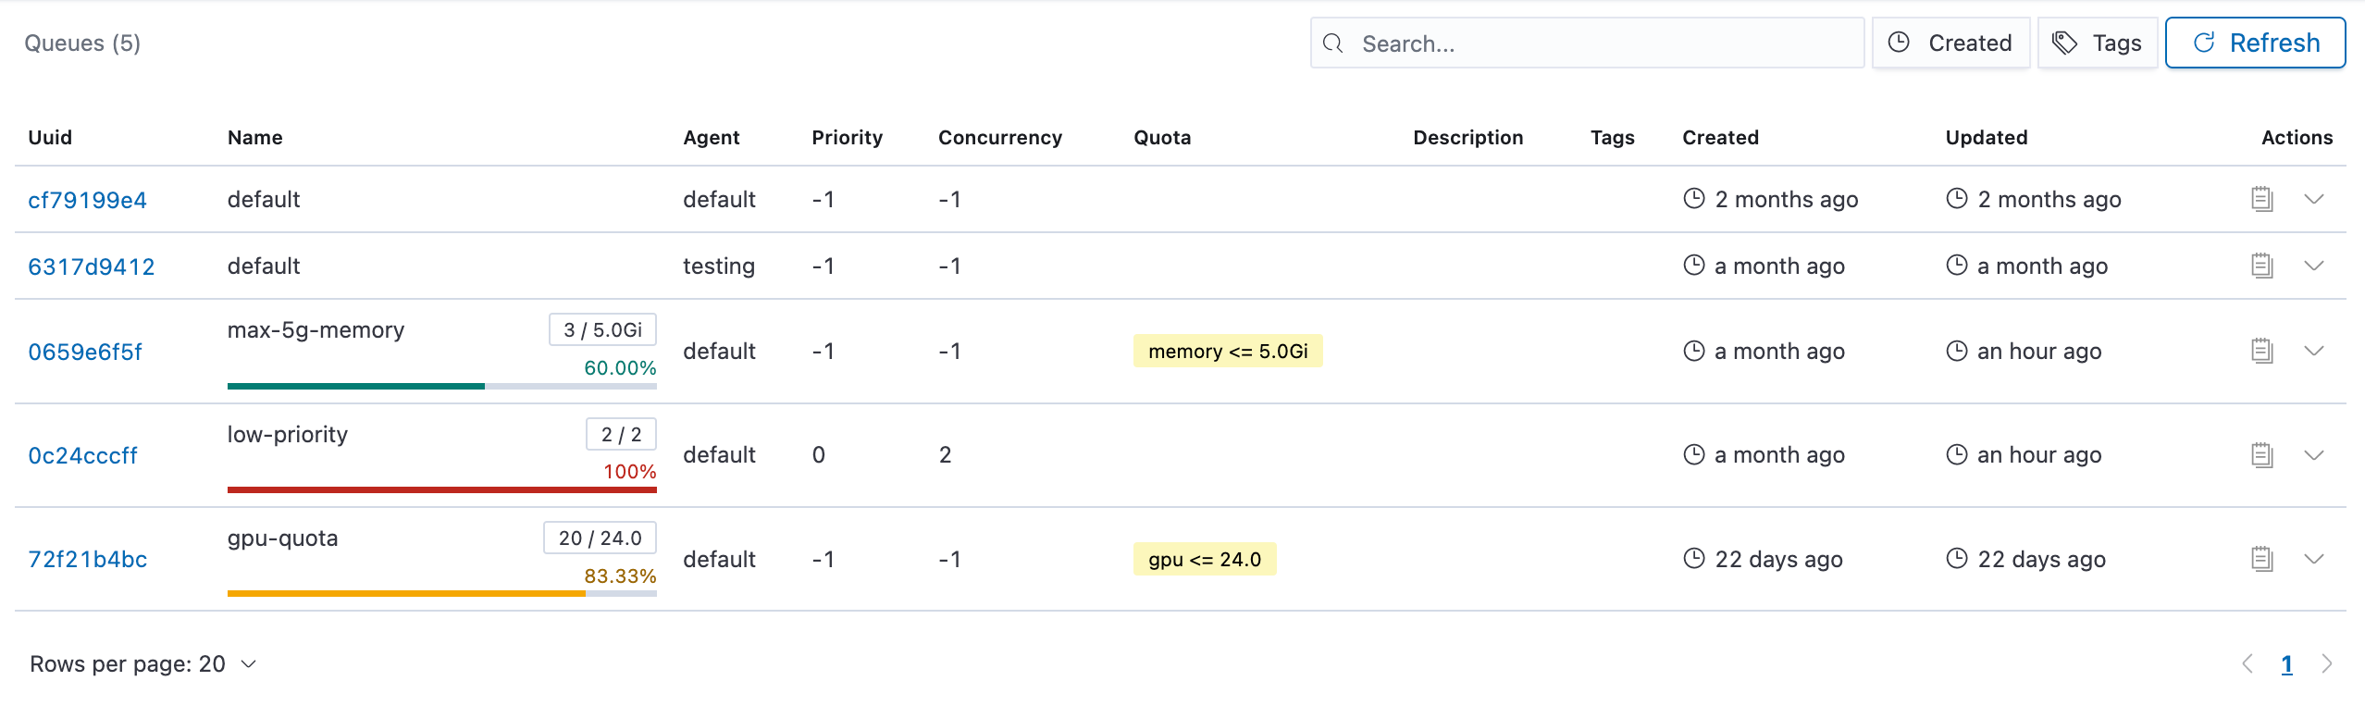Image resolution: width=2365 pixels, height=718 pixels.
Task: Open the notes icon for queue cf79199e4
Action: point(2262,199)
